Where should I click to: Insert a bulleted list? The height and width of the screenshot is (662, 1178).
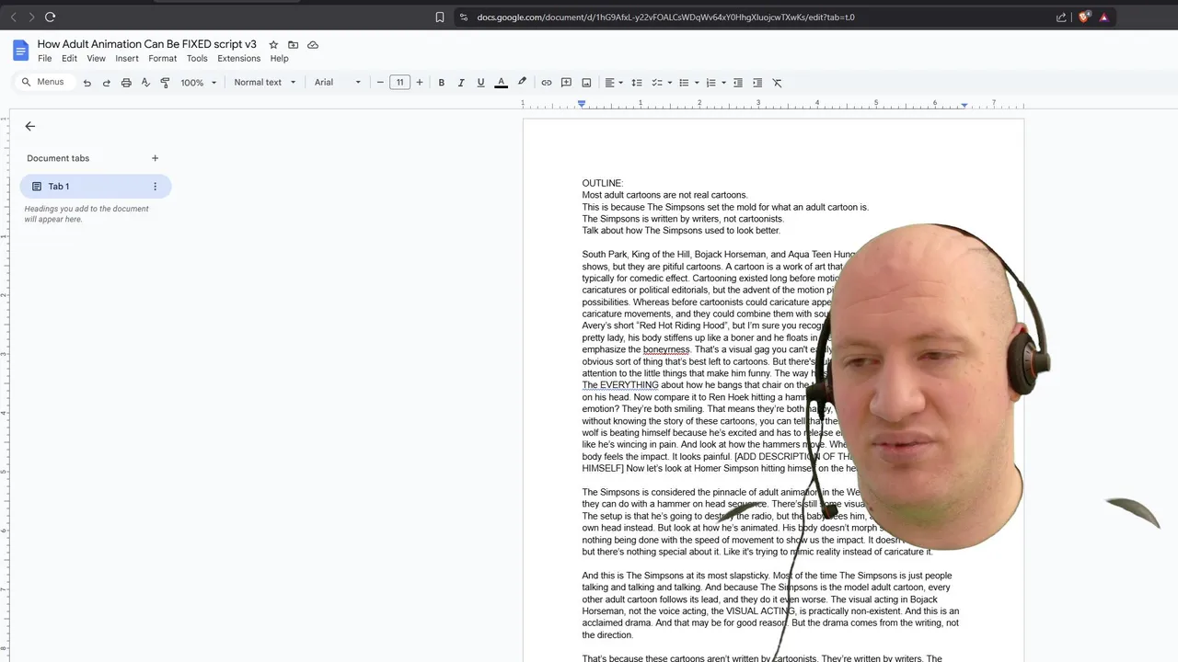coord(684,83)
